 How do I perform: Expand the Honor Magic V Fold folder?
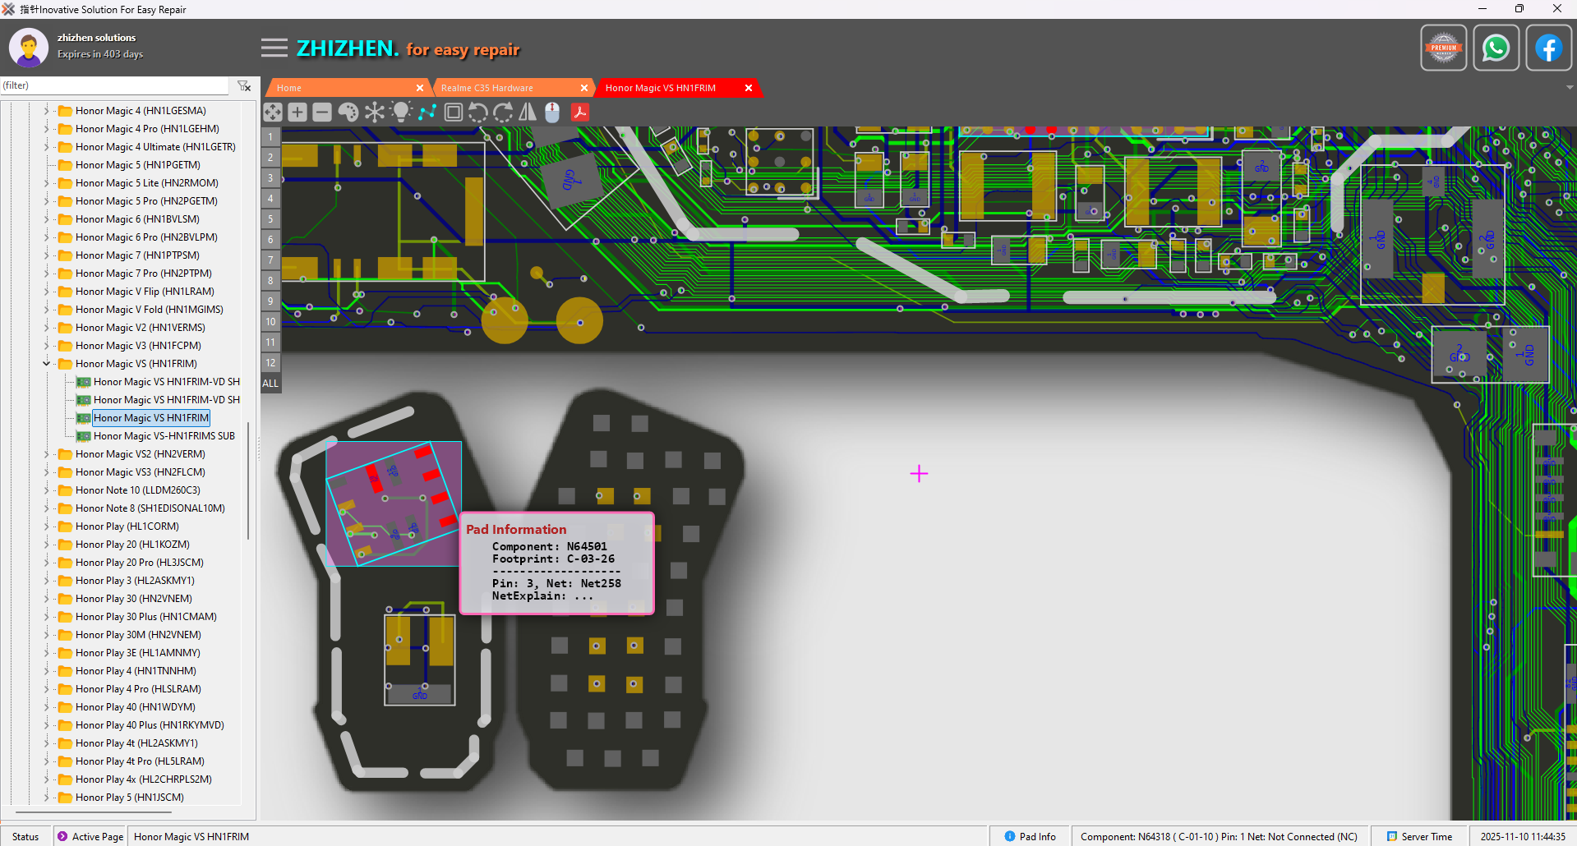click(47, 310)
